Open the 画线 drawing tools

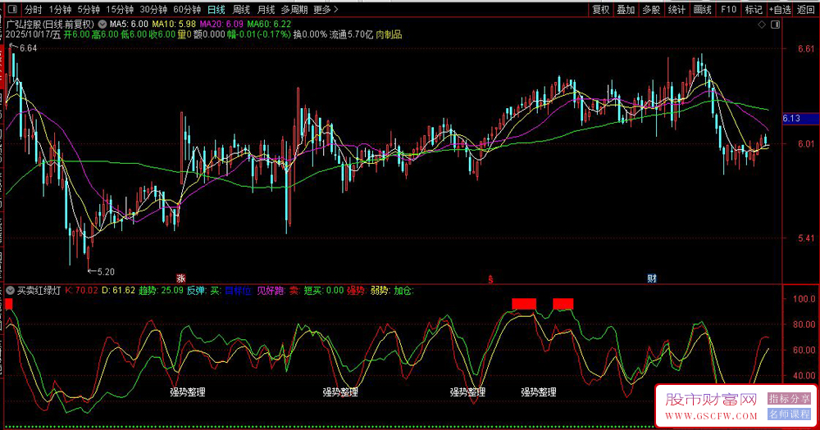tap(702, 10)
